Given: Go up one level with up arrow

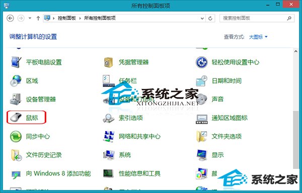Looking at the screenshot, I should click(38, 18).
